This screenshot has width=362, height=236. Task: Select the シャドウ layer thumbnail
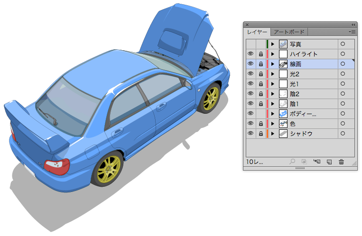(283, 134)
